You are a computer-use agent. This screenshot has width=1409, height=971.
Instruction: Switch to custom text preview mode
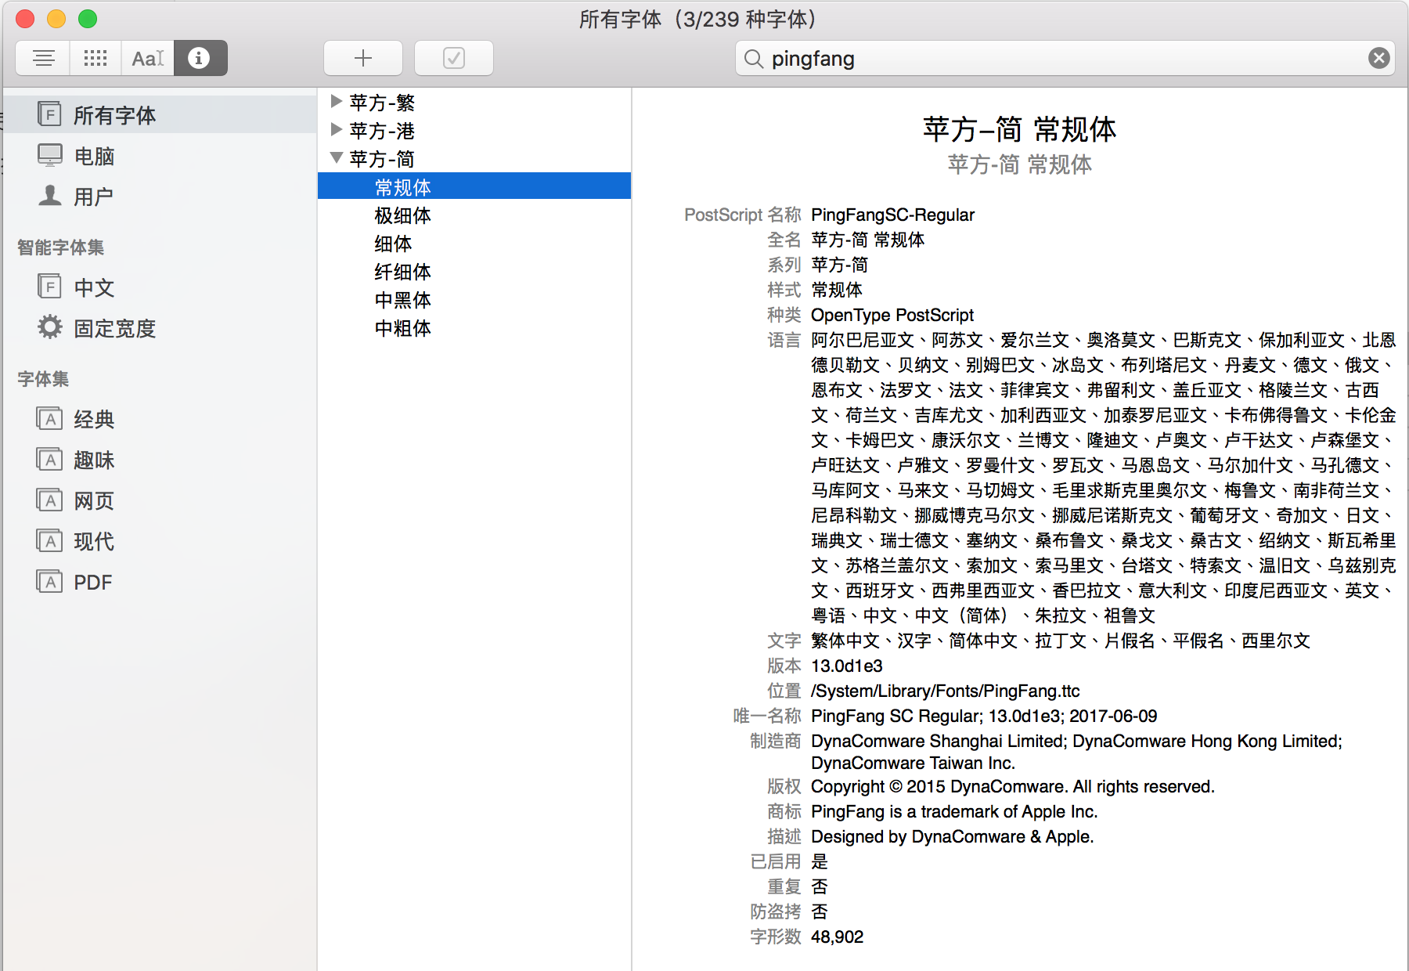tap(148, 58)
